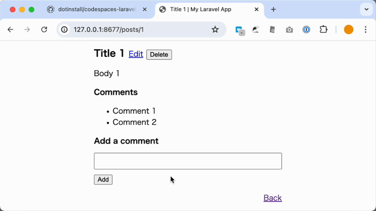Click the Delete button
Image resolution: width=376 pixels, height=211 pixels.
pos(159,55)
